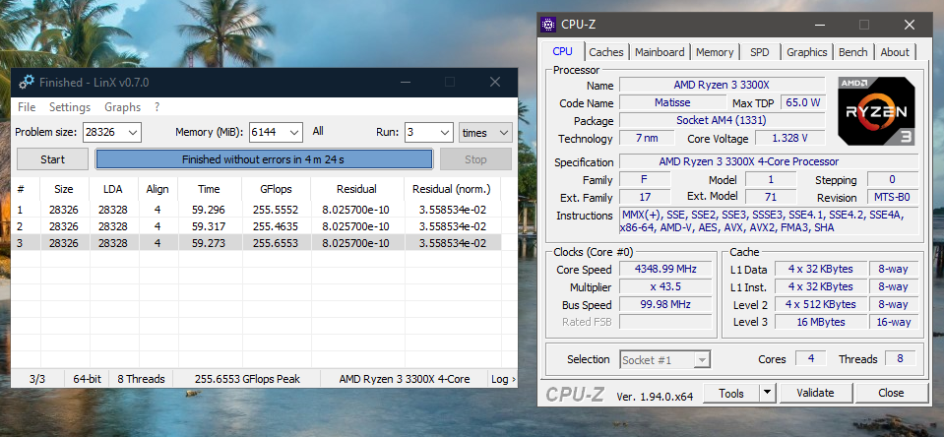Select result row with GFlops 255.4635

point(256,226)
